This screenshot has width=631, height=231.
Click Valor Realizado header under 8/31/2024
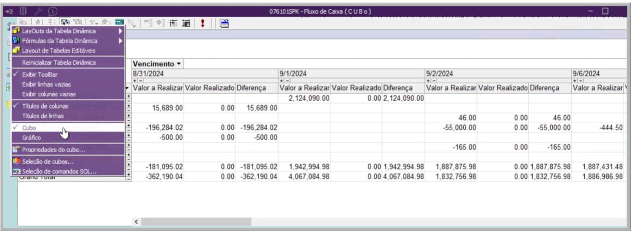pos(209,88)
